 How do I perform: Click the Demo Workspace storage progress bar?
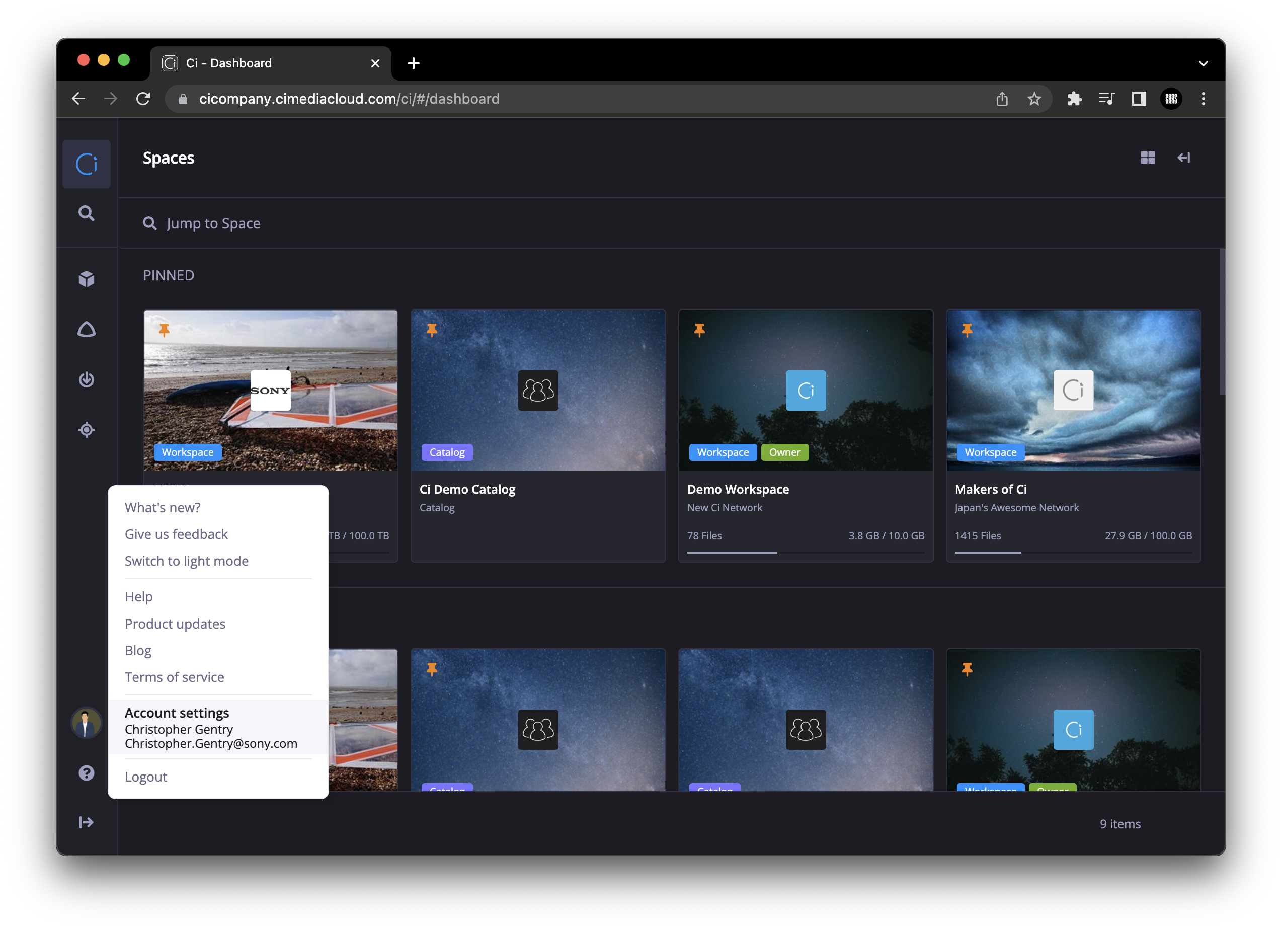tap(806, 553)
